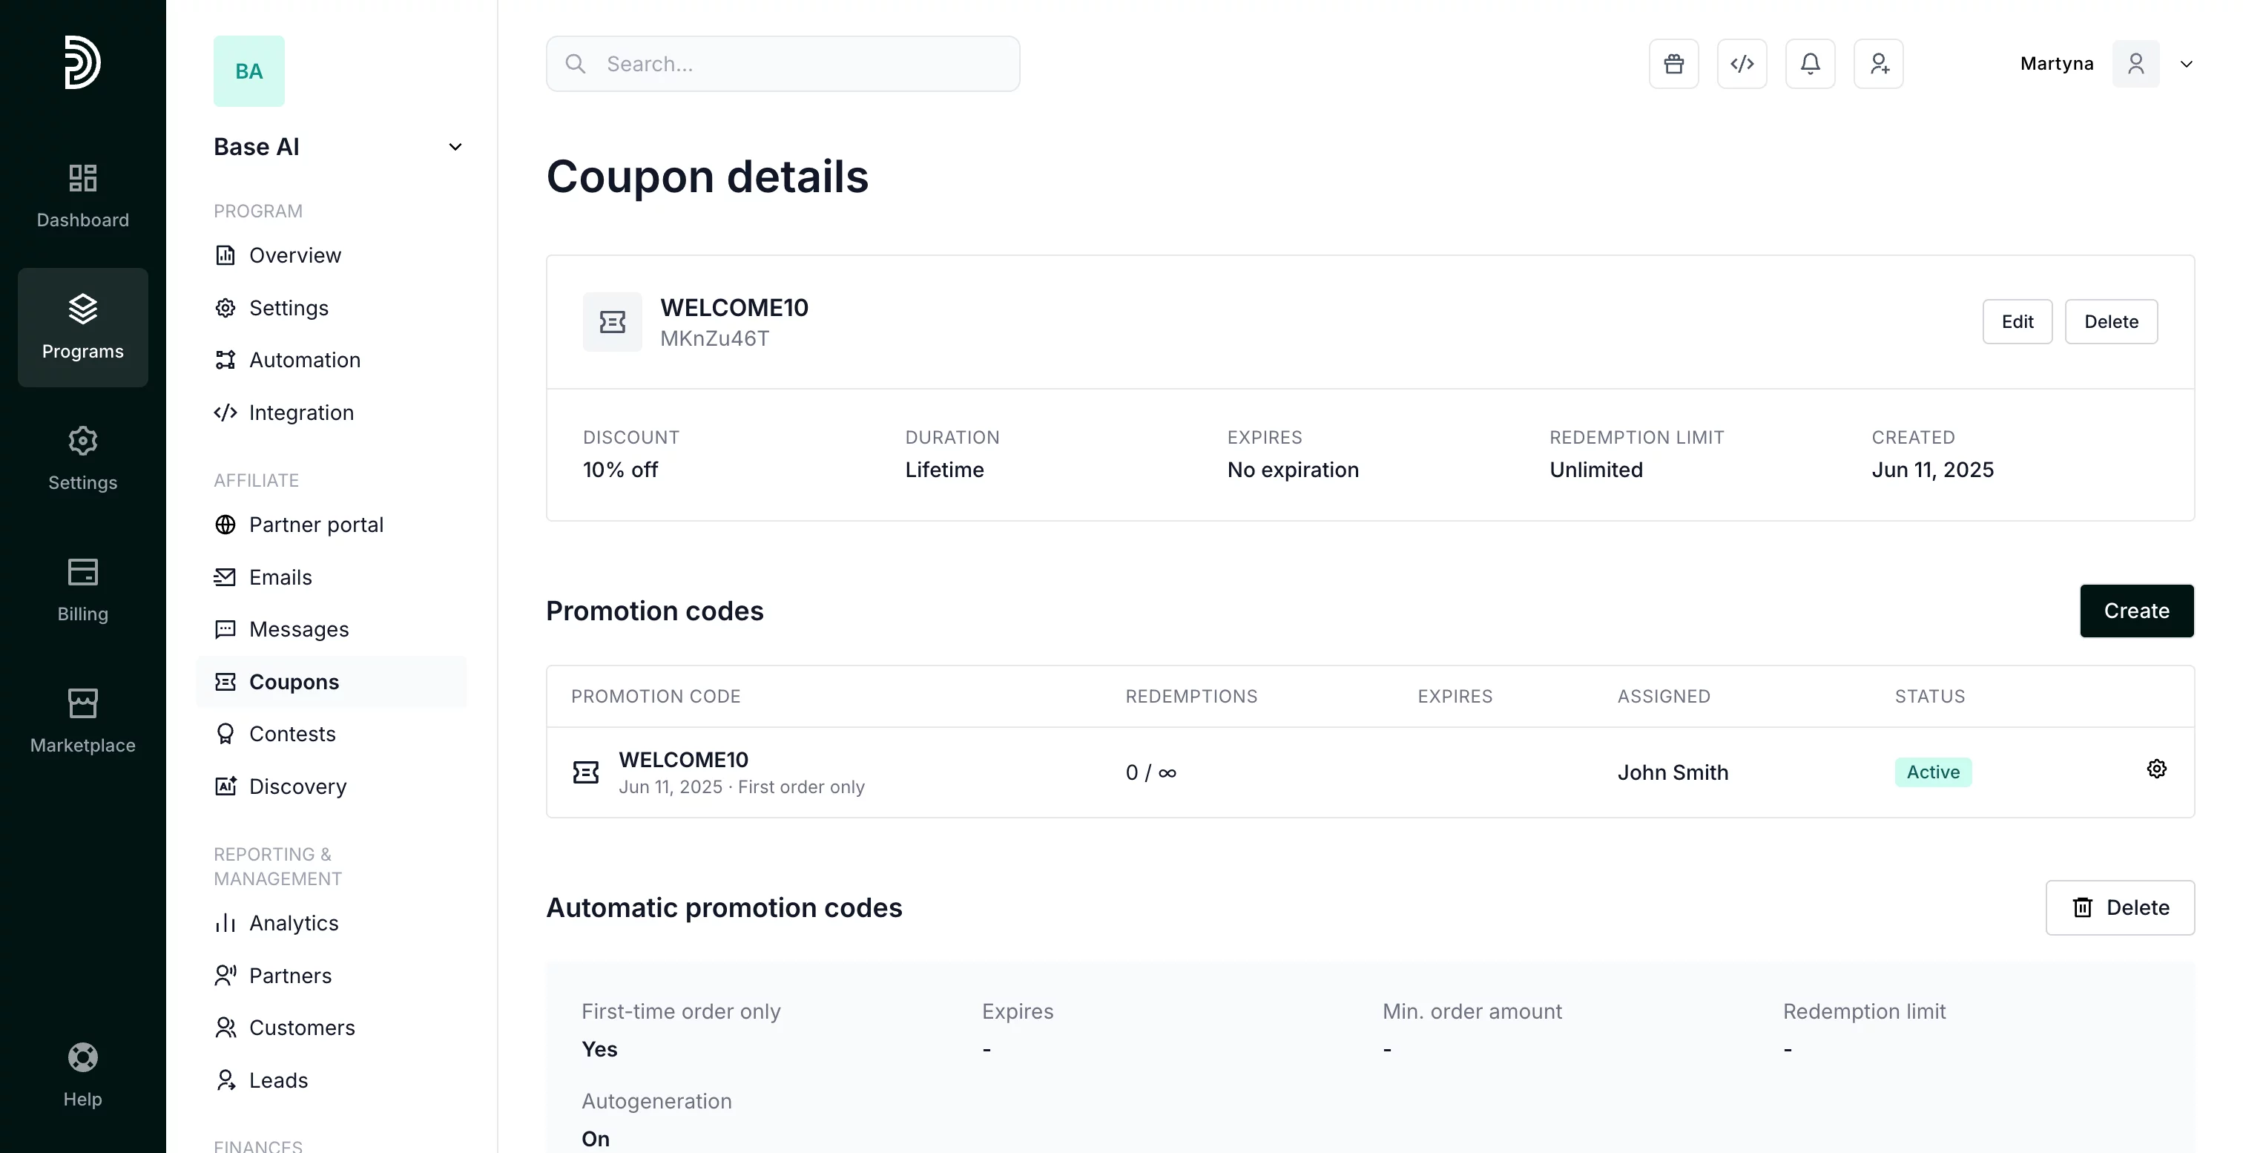Expand the Base AI program switcher
The image size is (2243, 1153).
point(455,147)
